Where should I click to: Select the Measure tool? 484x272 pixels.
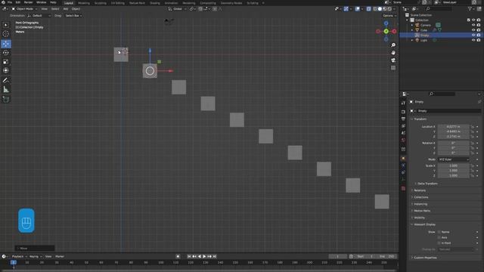[6, 89]
